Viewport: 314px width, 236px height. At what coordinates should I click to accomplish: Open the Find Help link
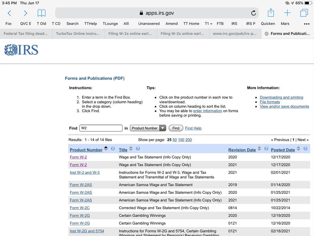point(193,128)
